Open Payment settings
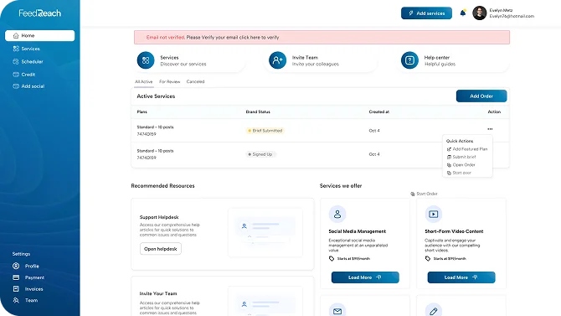The width and height of the screenshot is (561, 316). pos(34,277)
